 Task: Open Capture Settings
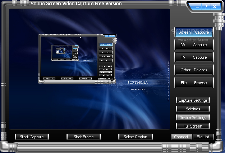point(193,100)
